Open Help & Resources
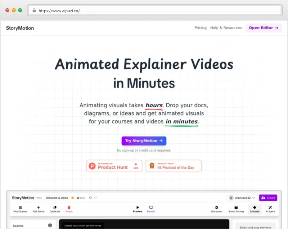This screenshot has width=288, height=229. [x=226, y=28]
